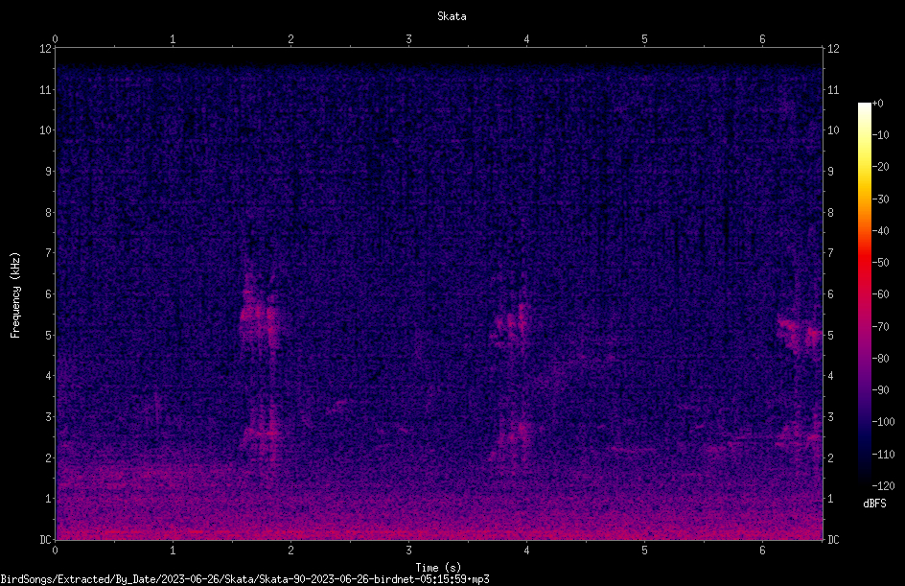Click the white top end of the color bar
The width and height of the screenshot is (905, 586).
point(864,107)
